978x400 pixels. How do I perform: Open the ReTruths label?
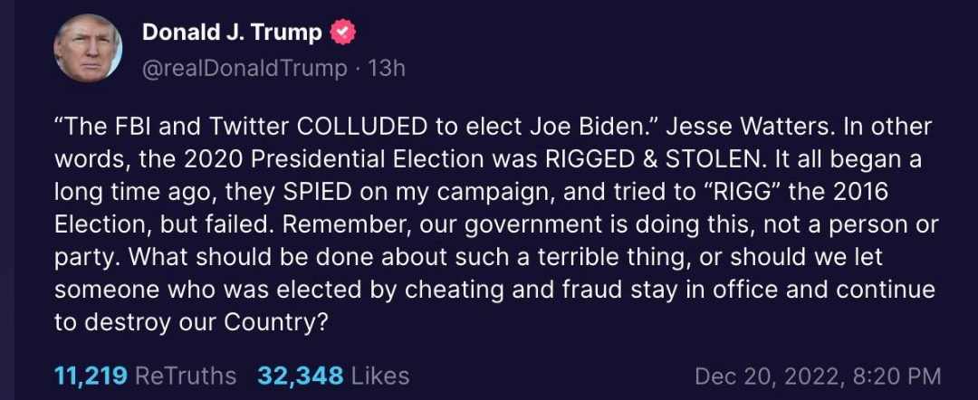point(186,376)
